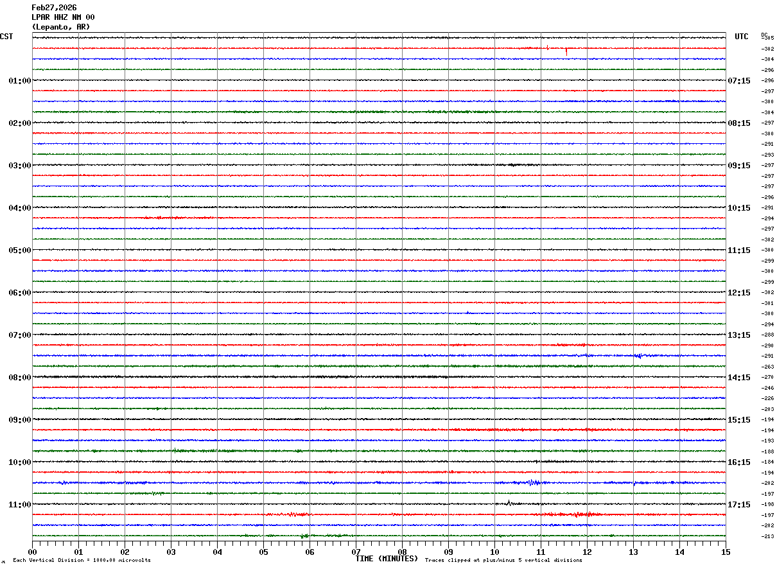Click the CST timezone label
Image resolution: width=777 pixels, height=569 pixels.
(x=6, y=37)
